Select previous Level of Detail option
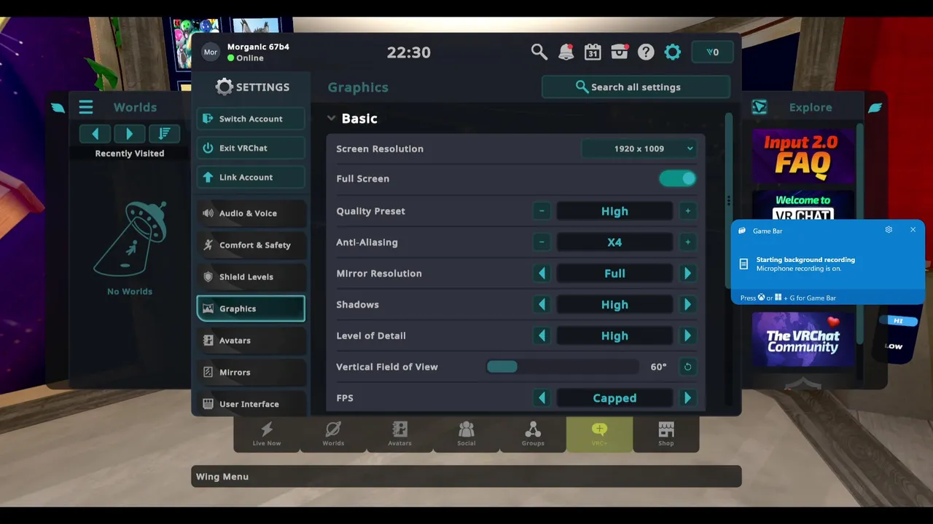This screenshot has width=933, height=524. (542, 336)
